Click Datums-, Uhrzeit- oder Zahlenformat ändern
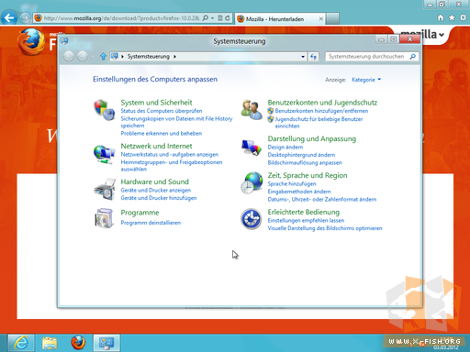The width and height of the screenshot is (470, 352). point(322,200)
